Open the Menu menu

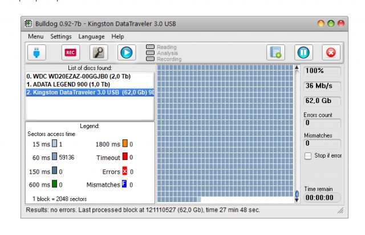click(x=35, y=36)
